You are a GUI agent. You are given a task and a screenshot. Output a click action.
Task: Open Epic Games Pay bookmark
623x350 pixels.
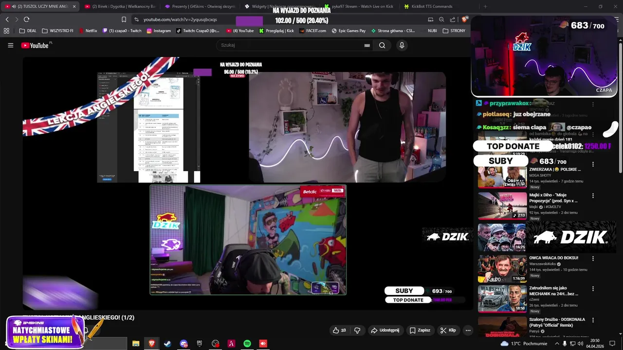[348, 31]
